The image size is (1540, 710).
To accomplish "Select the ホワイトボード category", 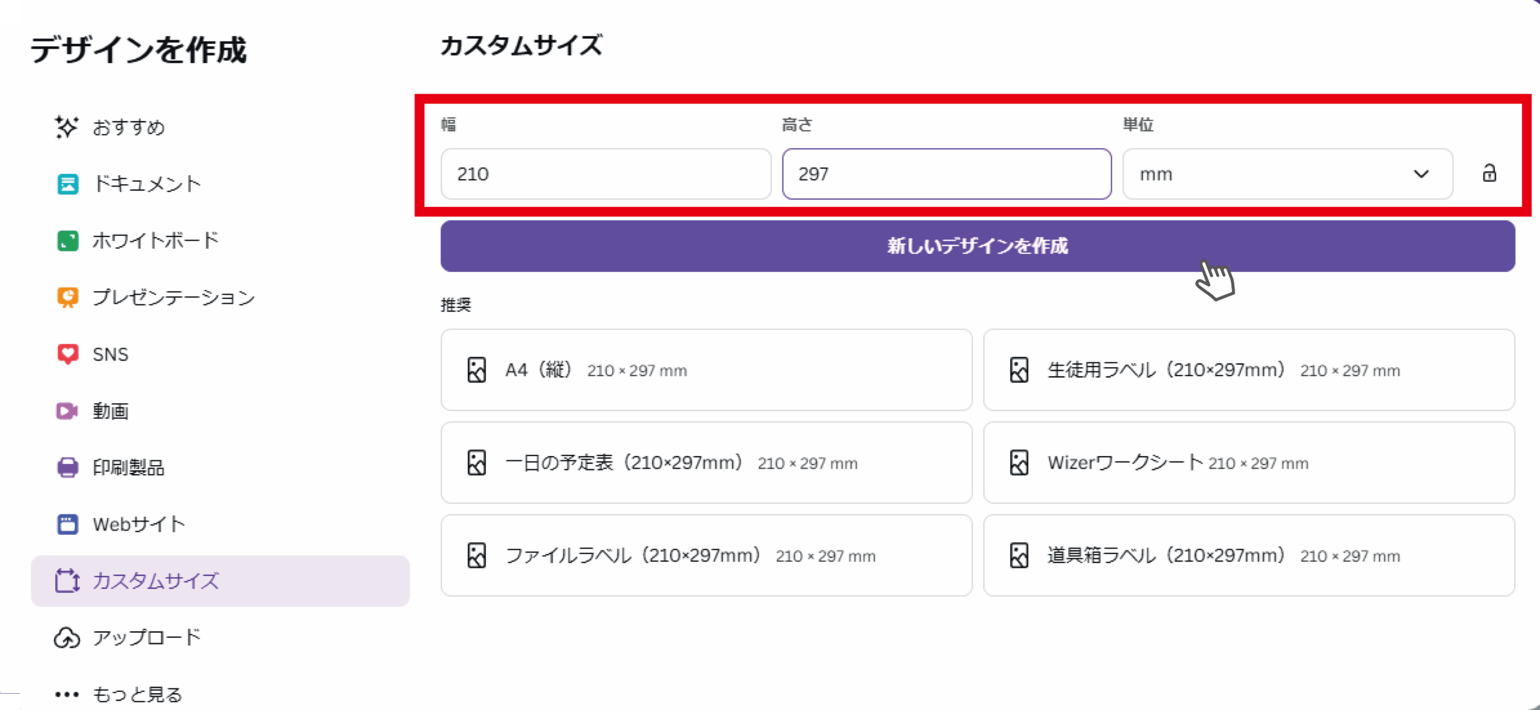I will click(220, 241).
